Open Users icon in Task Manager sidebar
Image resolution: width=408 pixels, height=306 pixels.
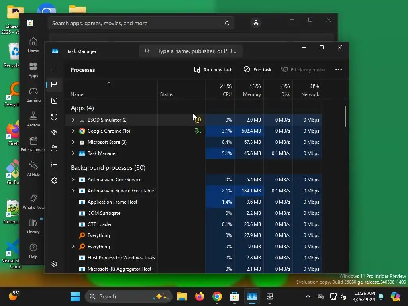coord(54,148)
